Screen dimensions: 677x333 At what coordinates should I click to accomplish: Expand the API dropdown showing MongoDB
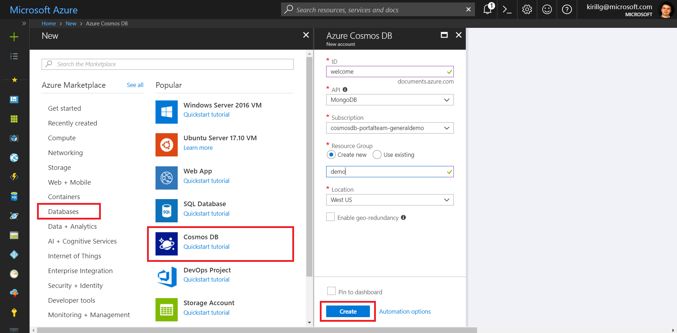point(390,100)
